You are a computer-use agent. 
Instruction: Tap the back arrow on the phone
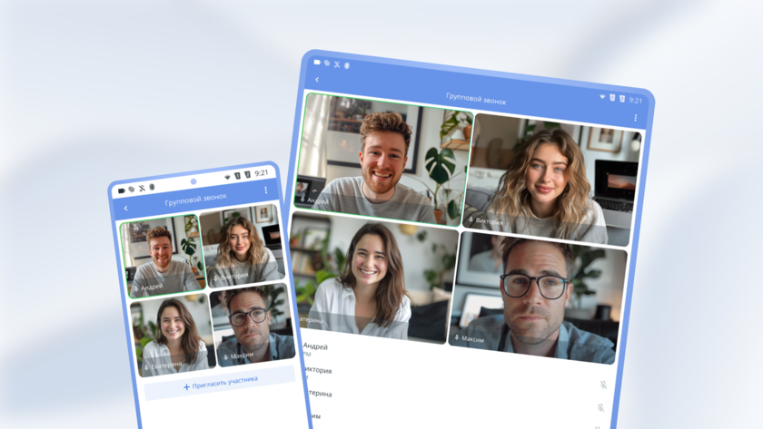(x=126, y=209)
